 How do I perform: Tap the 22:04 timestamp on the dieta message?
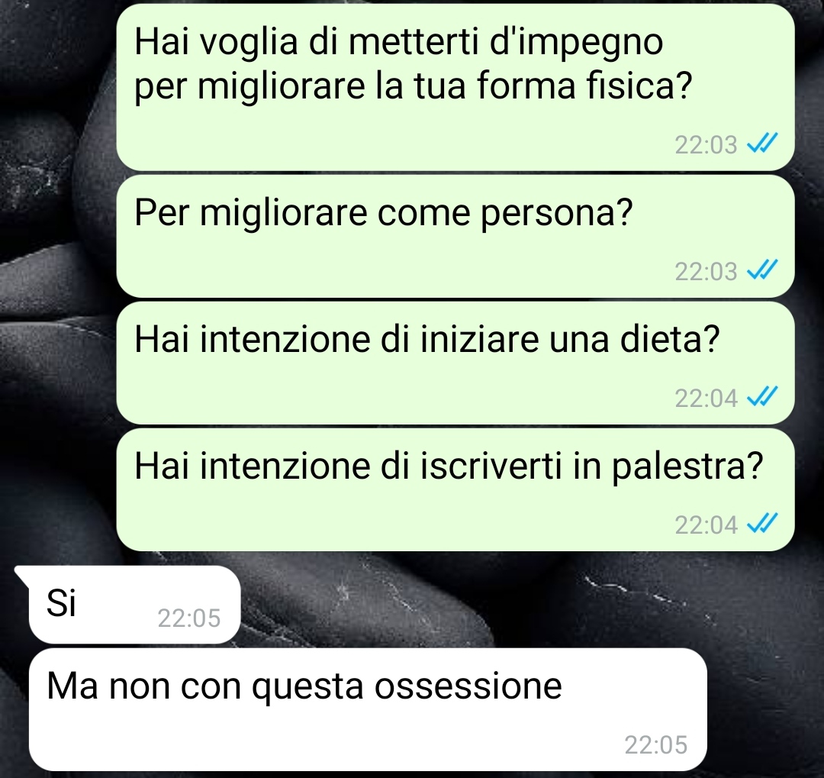click(706, 399)
